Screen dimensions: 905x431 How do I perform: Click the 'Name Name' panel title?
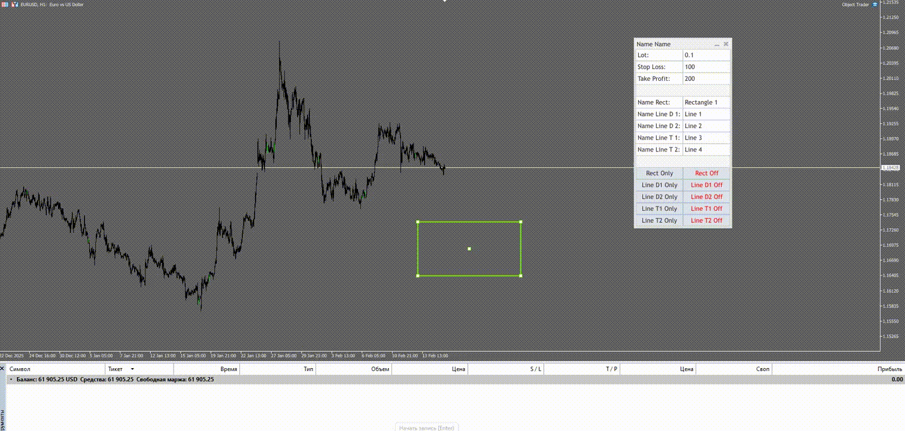pyautogui.click(x=654, y=44)
